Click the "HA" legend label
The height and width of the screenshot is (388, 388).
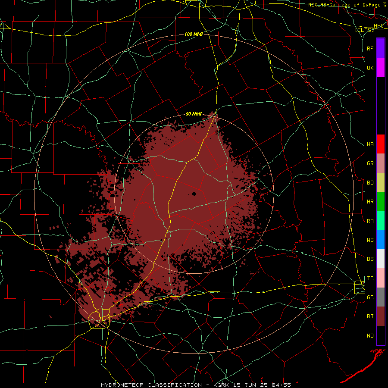370,144
